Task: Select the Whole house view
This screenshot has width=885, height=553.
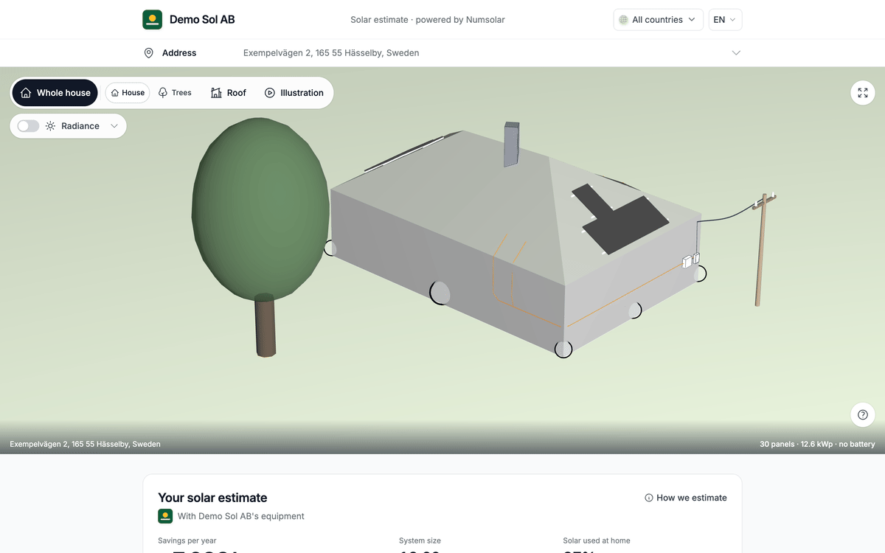Action: pos(55,93)
